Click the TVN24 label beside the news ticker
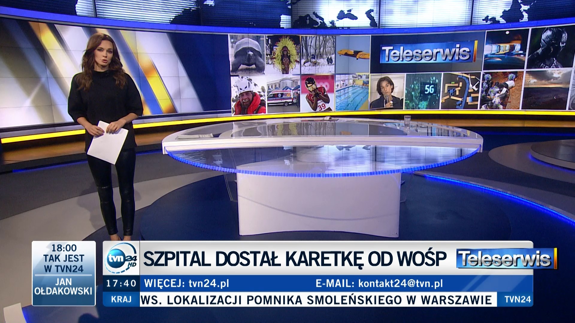This screenshot has width=575, height=323. pyautogui.click(x=518, y=299)
